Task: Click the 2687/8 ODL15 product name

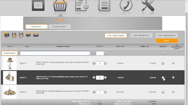Action: [x=62, y=92]
